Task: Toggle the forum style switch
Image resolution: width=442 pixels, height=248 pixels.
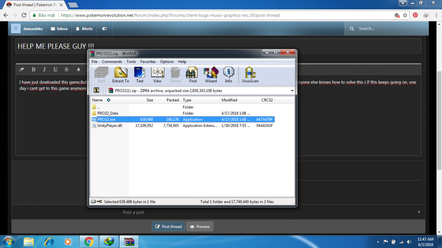Action: [104, 29]
